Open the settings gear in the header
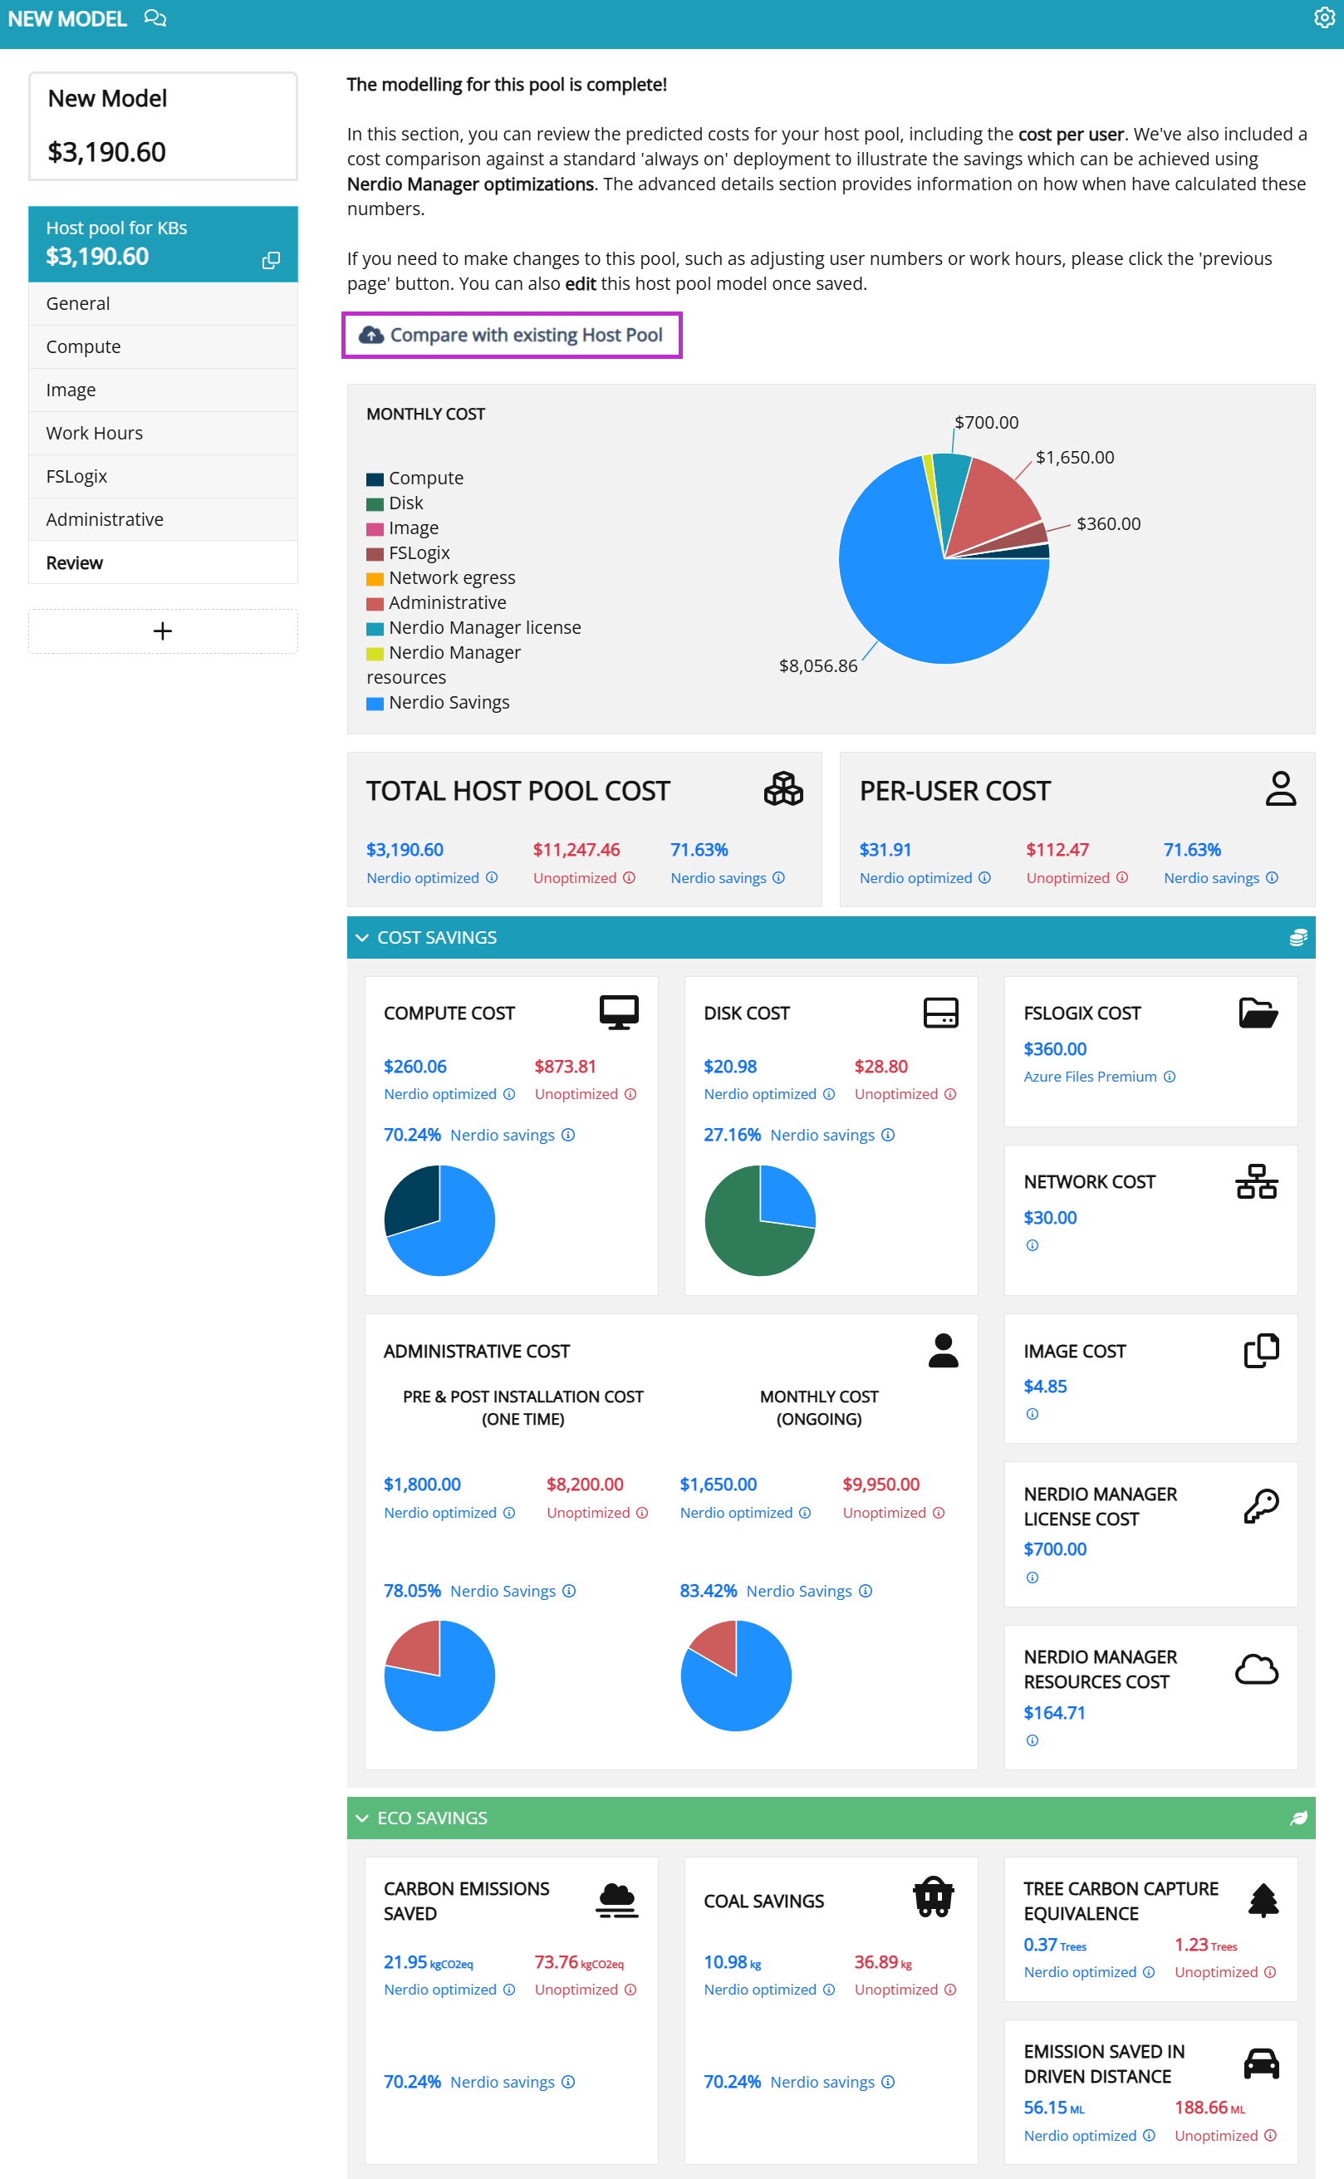The width and height of the screenshot is (1344, 2179). coord(1322,17)
